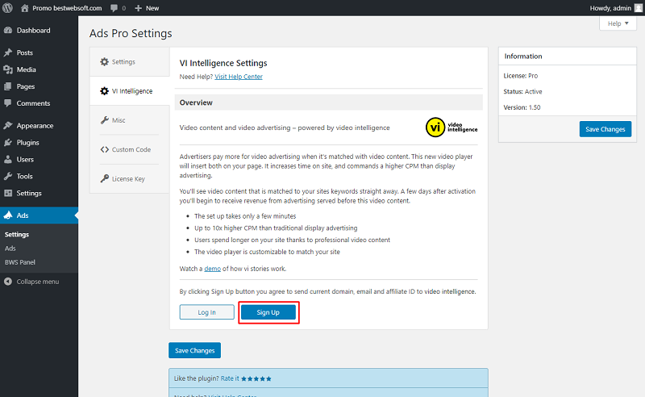This screenshot has width=645, height=397.
Task: Select the Ads submenu item under Settings
Action: (10, 249)
